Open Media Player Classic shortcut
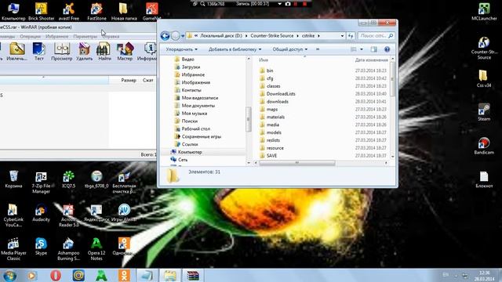The height and width of the screenshot is (282, 502). click(x=13, y=249)
